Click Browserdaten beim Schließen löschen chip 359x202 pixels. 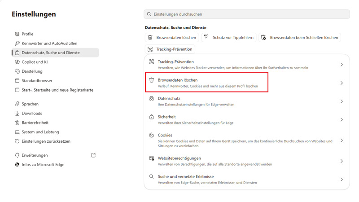pos(300,38)
